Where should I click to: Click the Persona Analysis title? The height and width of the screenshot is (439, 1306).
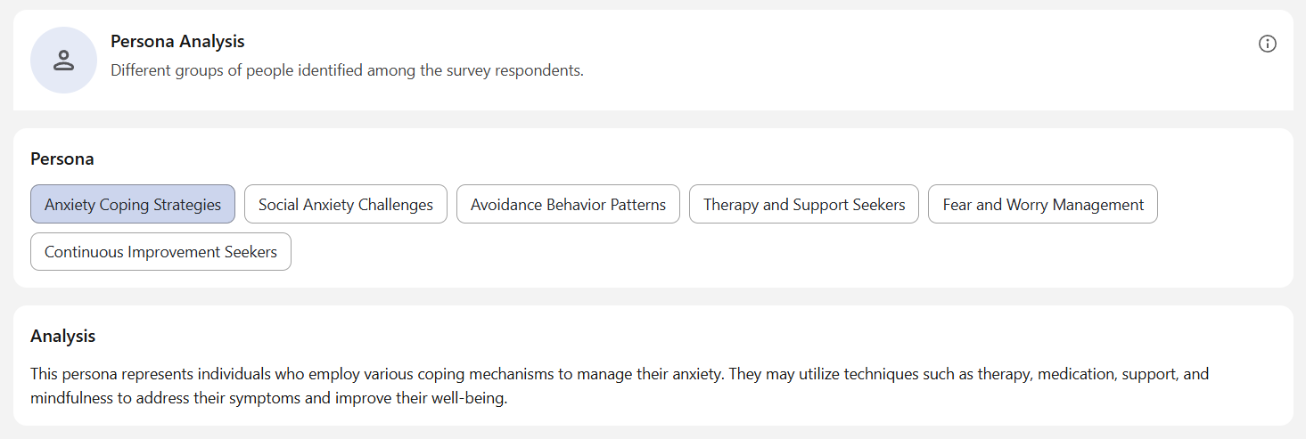point(177,41)
